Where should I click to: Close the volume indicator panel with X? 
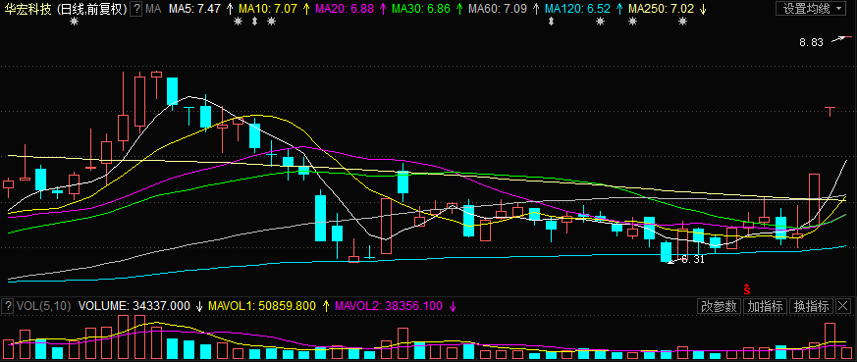point(843,306)
